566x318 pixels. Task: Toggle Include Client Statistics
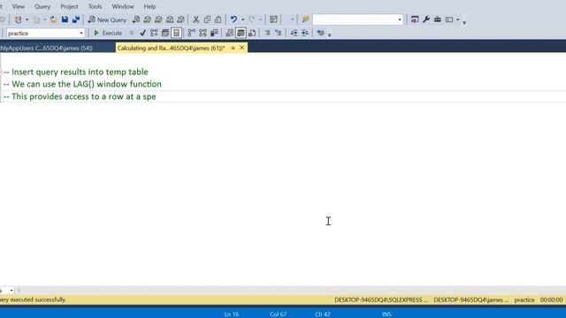point(214,34)
